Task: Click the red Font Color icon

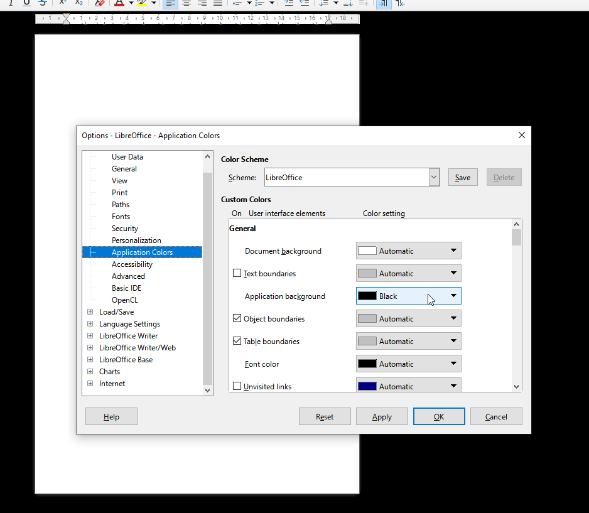Action: click(119, 3)
